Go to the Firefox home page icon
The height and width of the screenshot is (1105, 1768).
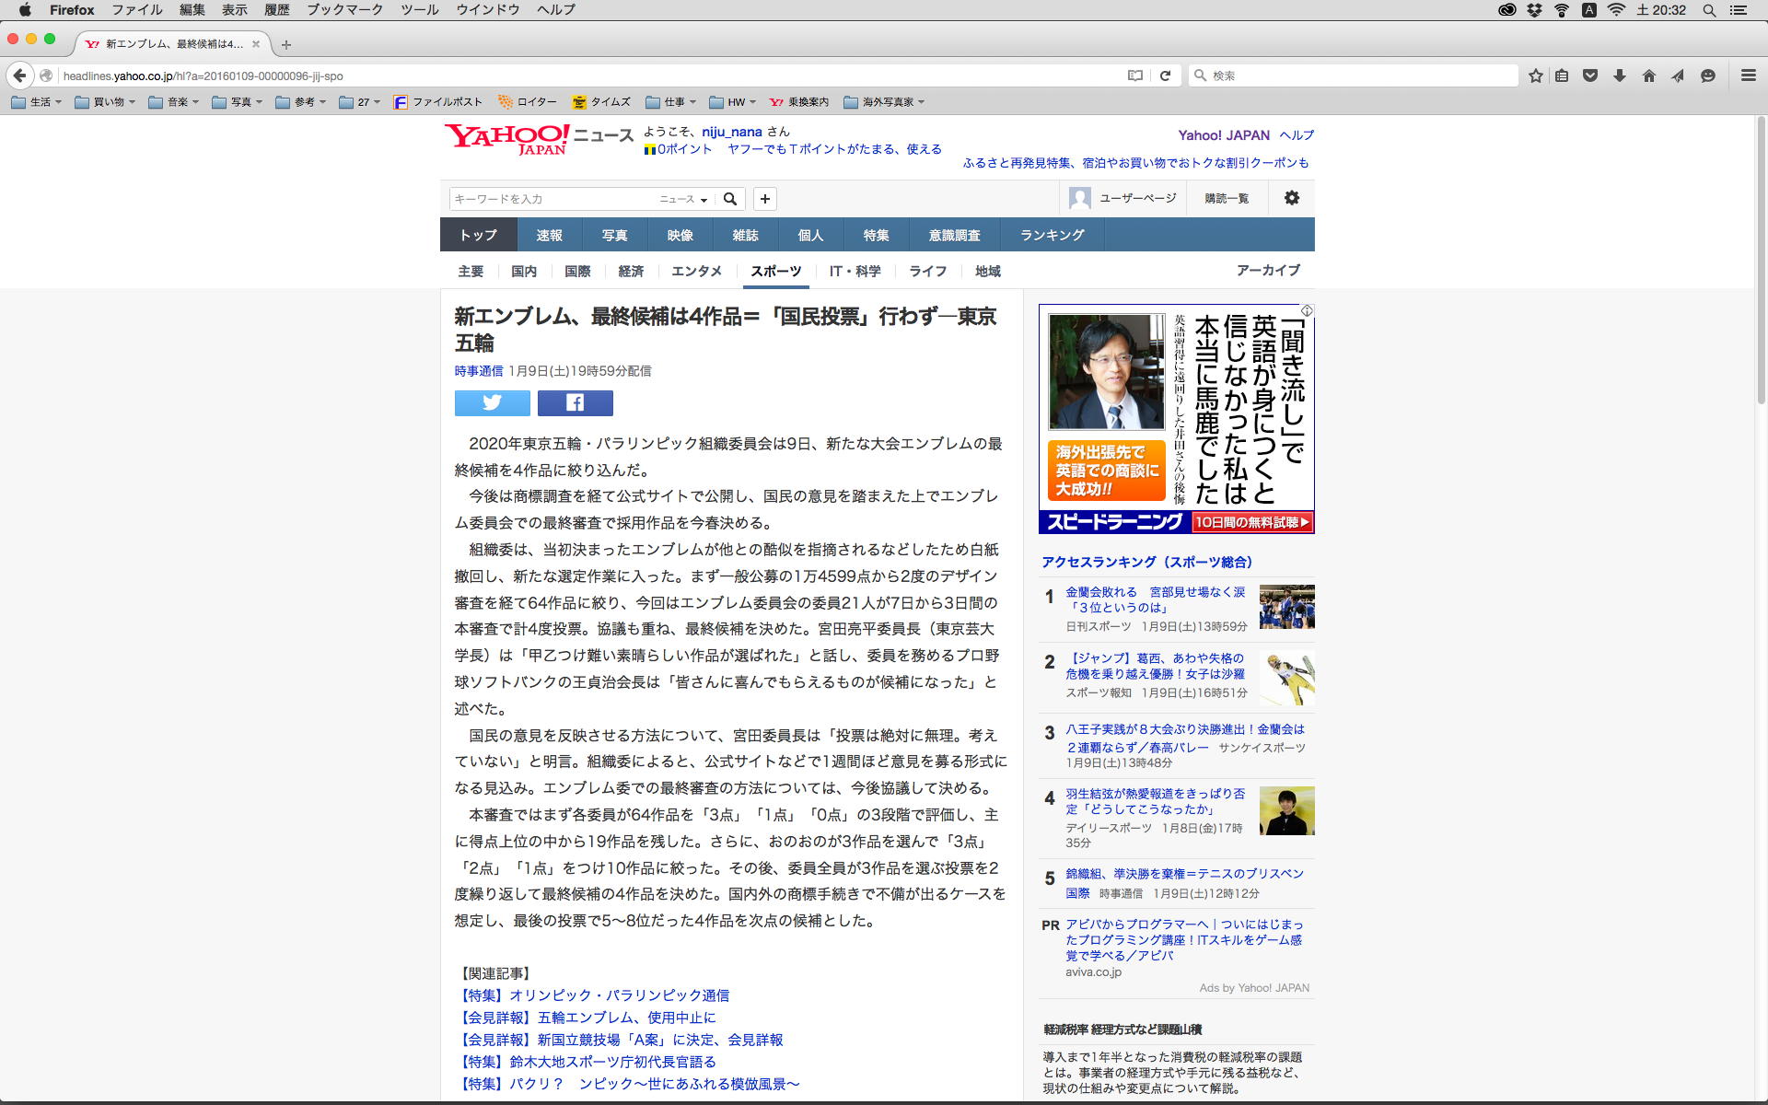(x=1648, y=76)
